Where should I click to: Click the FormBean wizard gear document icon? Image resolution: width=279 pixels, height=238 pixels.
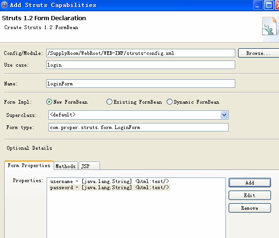[x=270, y=26]
